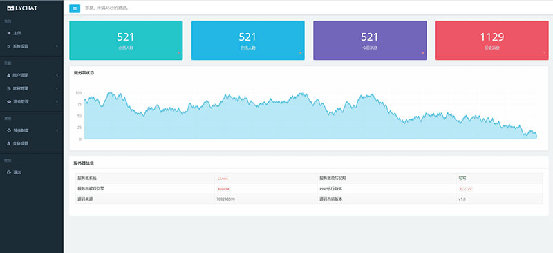The image size is (553, 253).
Task: Click the 退出 logout arrow icon
Action: click(x=9, y=172)
